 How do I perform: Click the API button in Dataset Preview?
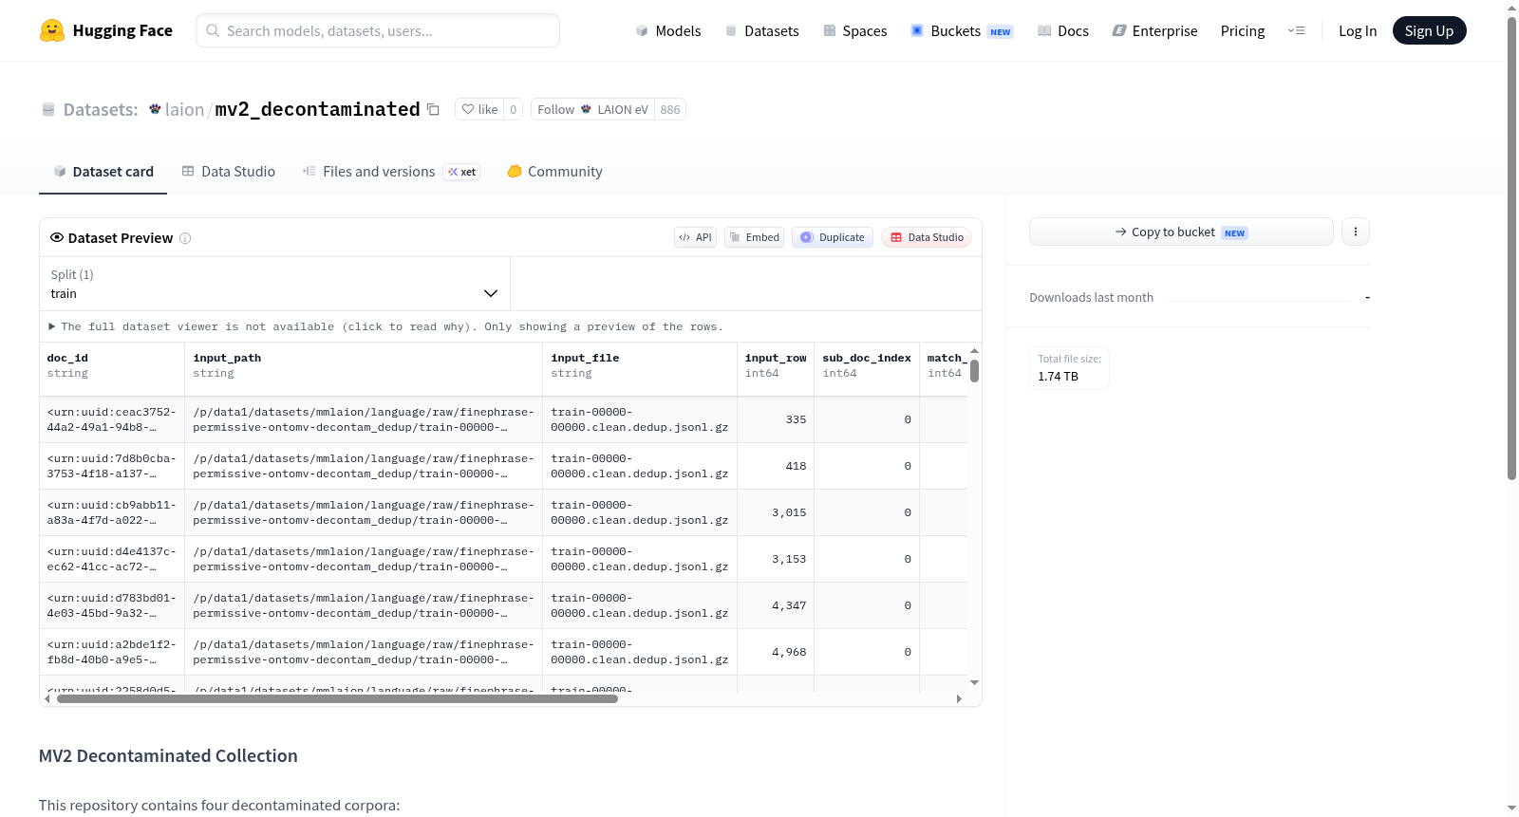pos(695,237)
